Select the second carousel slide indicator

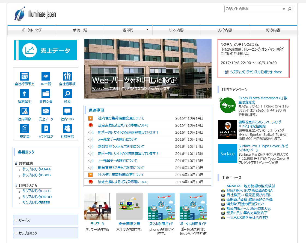coord(183,95)
